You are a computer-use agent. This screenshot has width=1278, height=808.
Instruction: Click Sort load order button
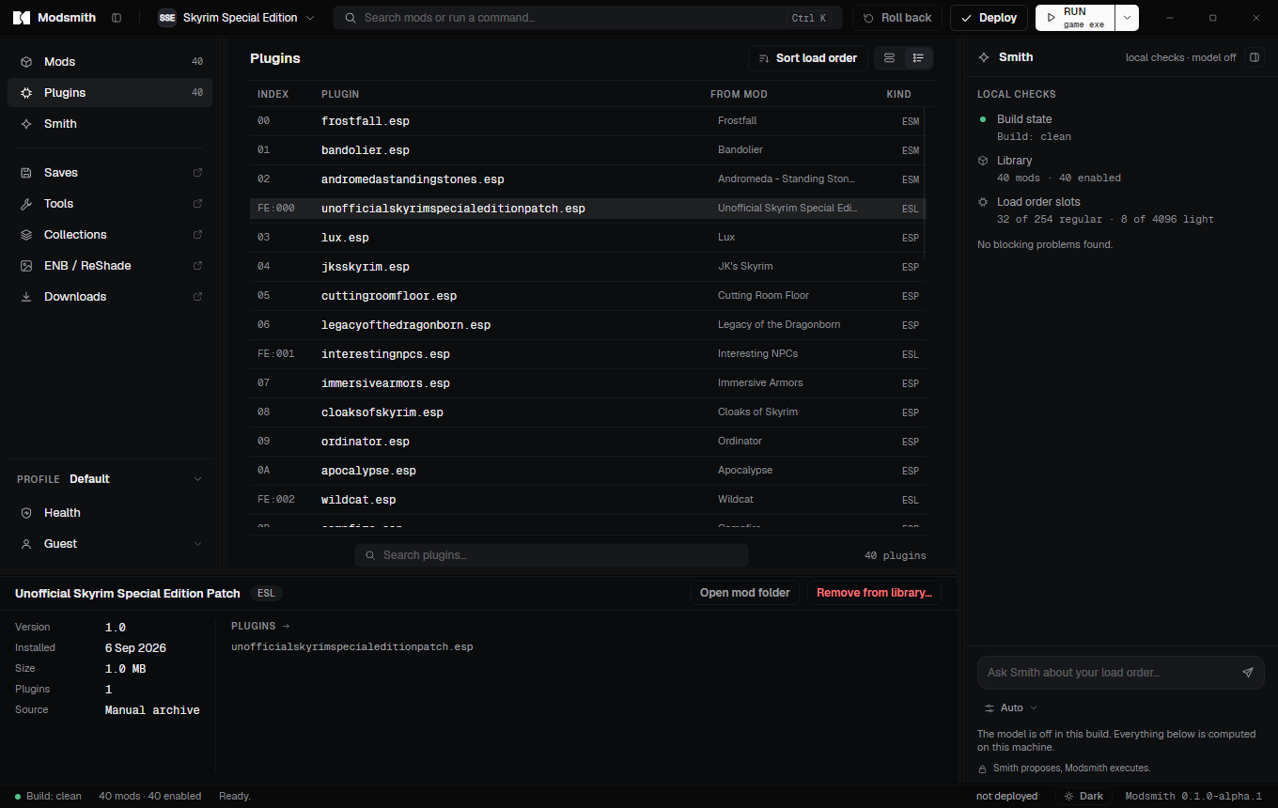pyautogui.click(x=808, y=58)
